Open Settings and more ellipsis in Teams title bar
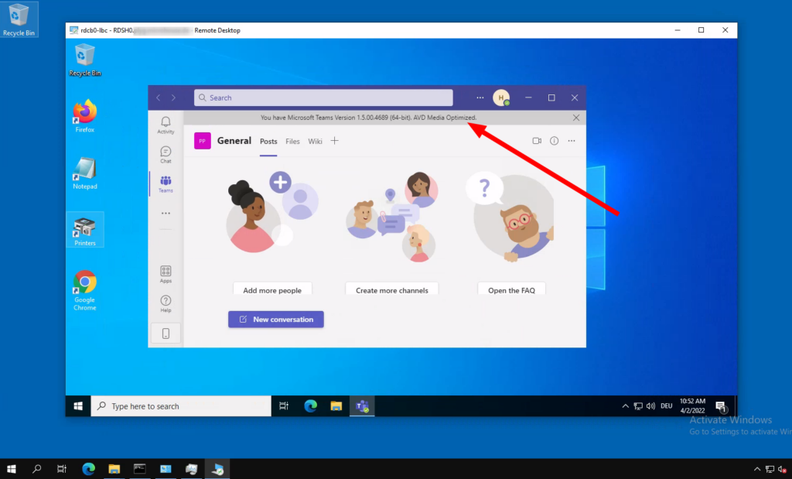 [x=480, y=98]
